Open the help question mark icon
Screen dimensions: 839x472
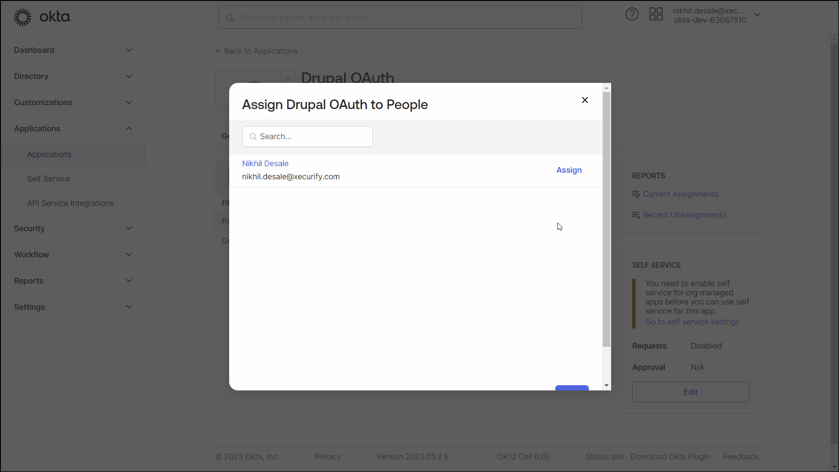coord(632,14)
